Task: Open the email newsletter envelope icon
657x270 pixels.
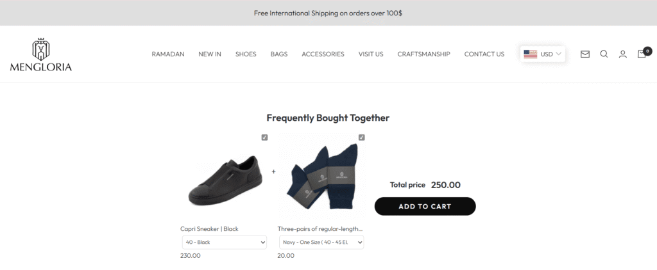Action: tap(584, 54)
